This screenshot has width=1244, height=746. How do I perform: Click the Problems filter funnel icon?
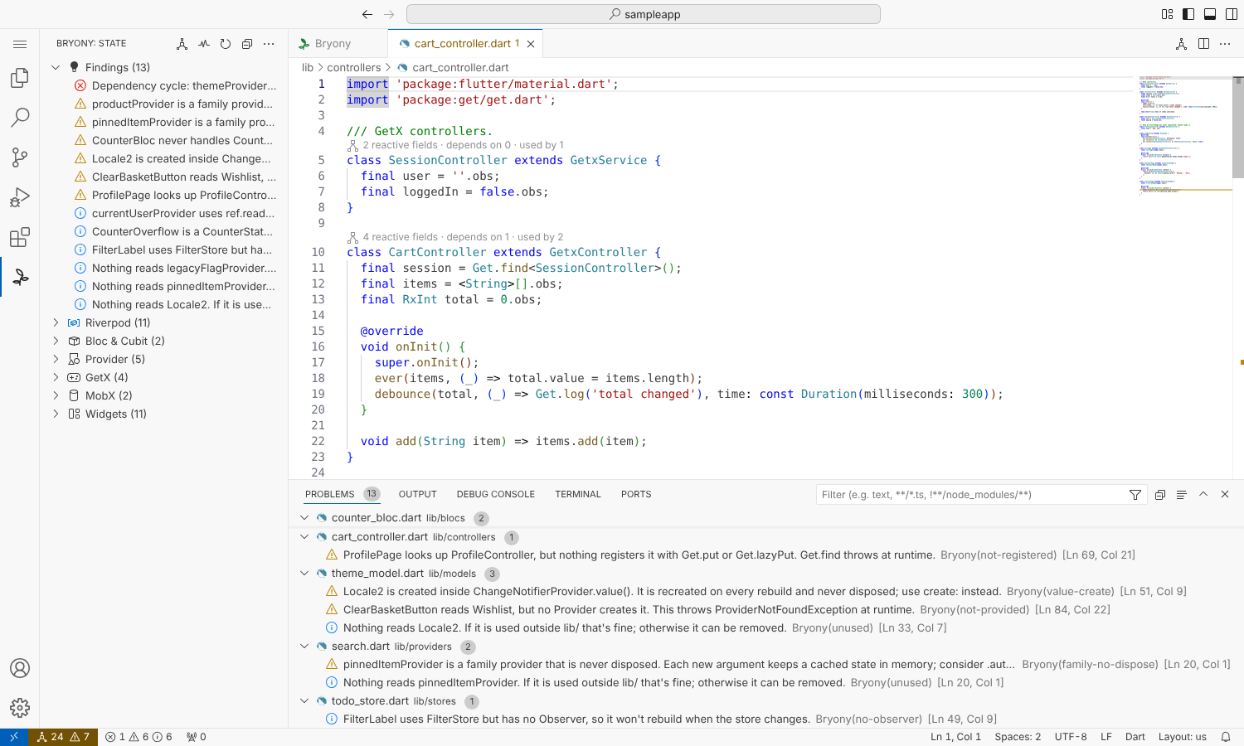pos(1135,495)
